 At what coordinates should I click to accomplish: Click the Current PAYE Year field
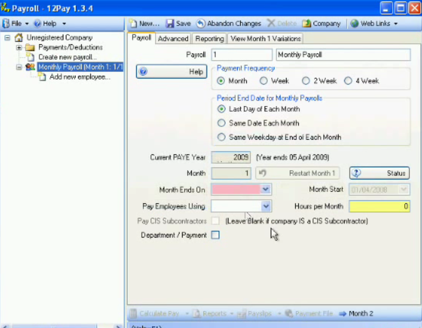pyautogui.click(x=231, y=157)
